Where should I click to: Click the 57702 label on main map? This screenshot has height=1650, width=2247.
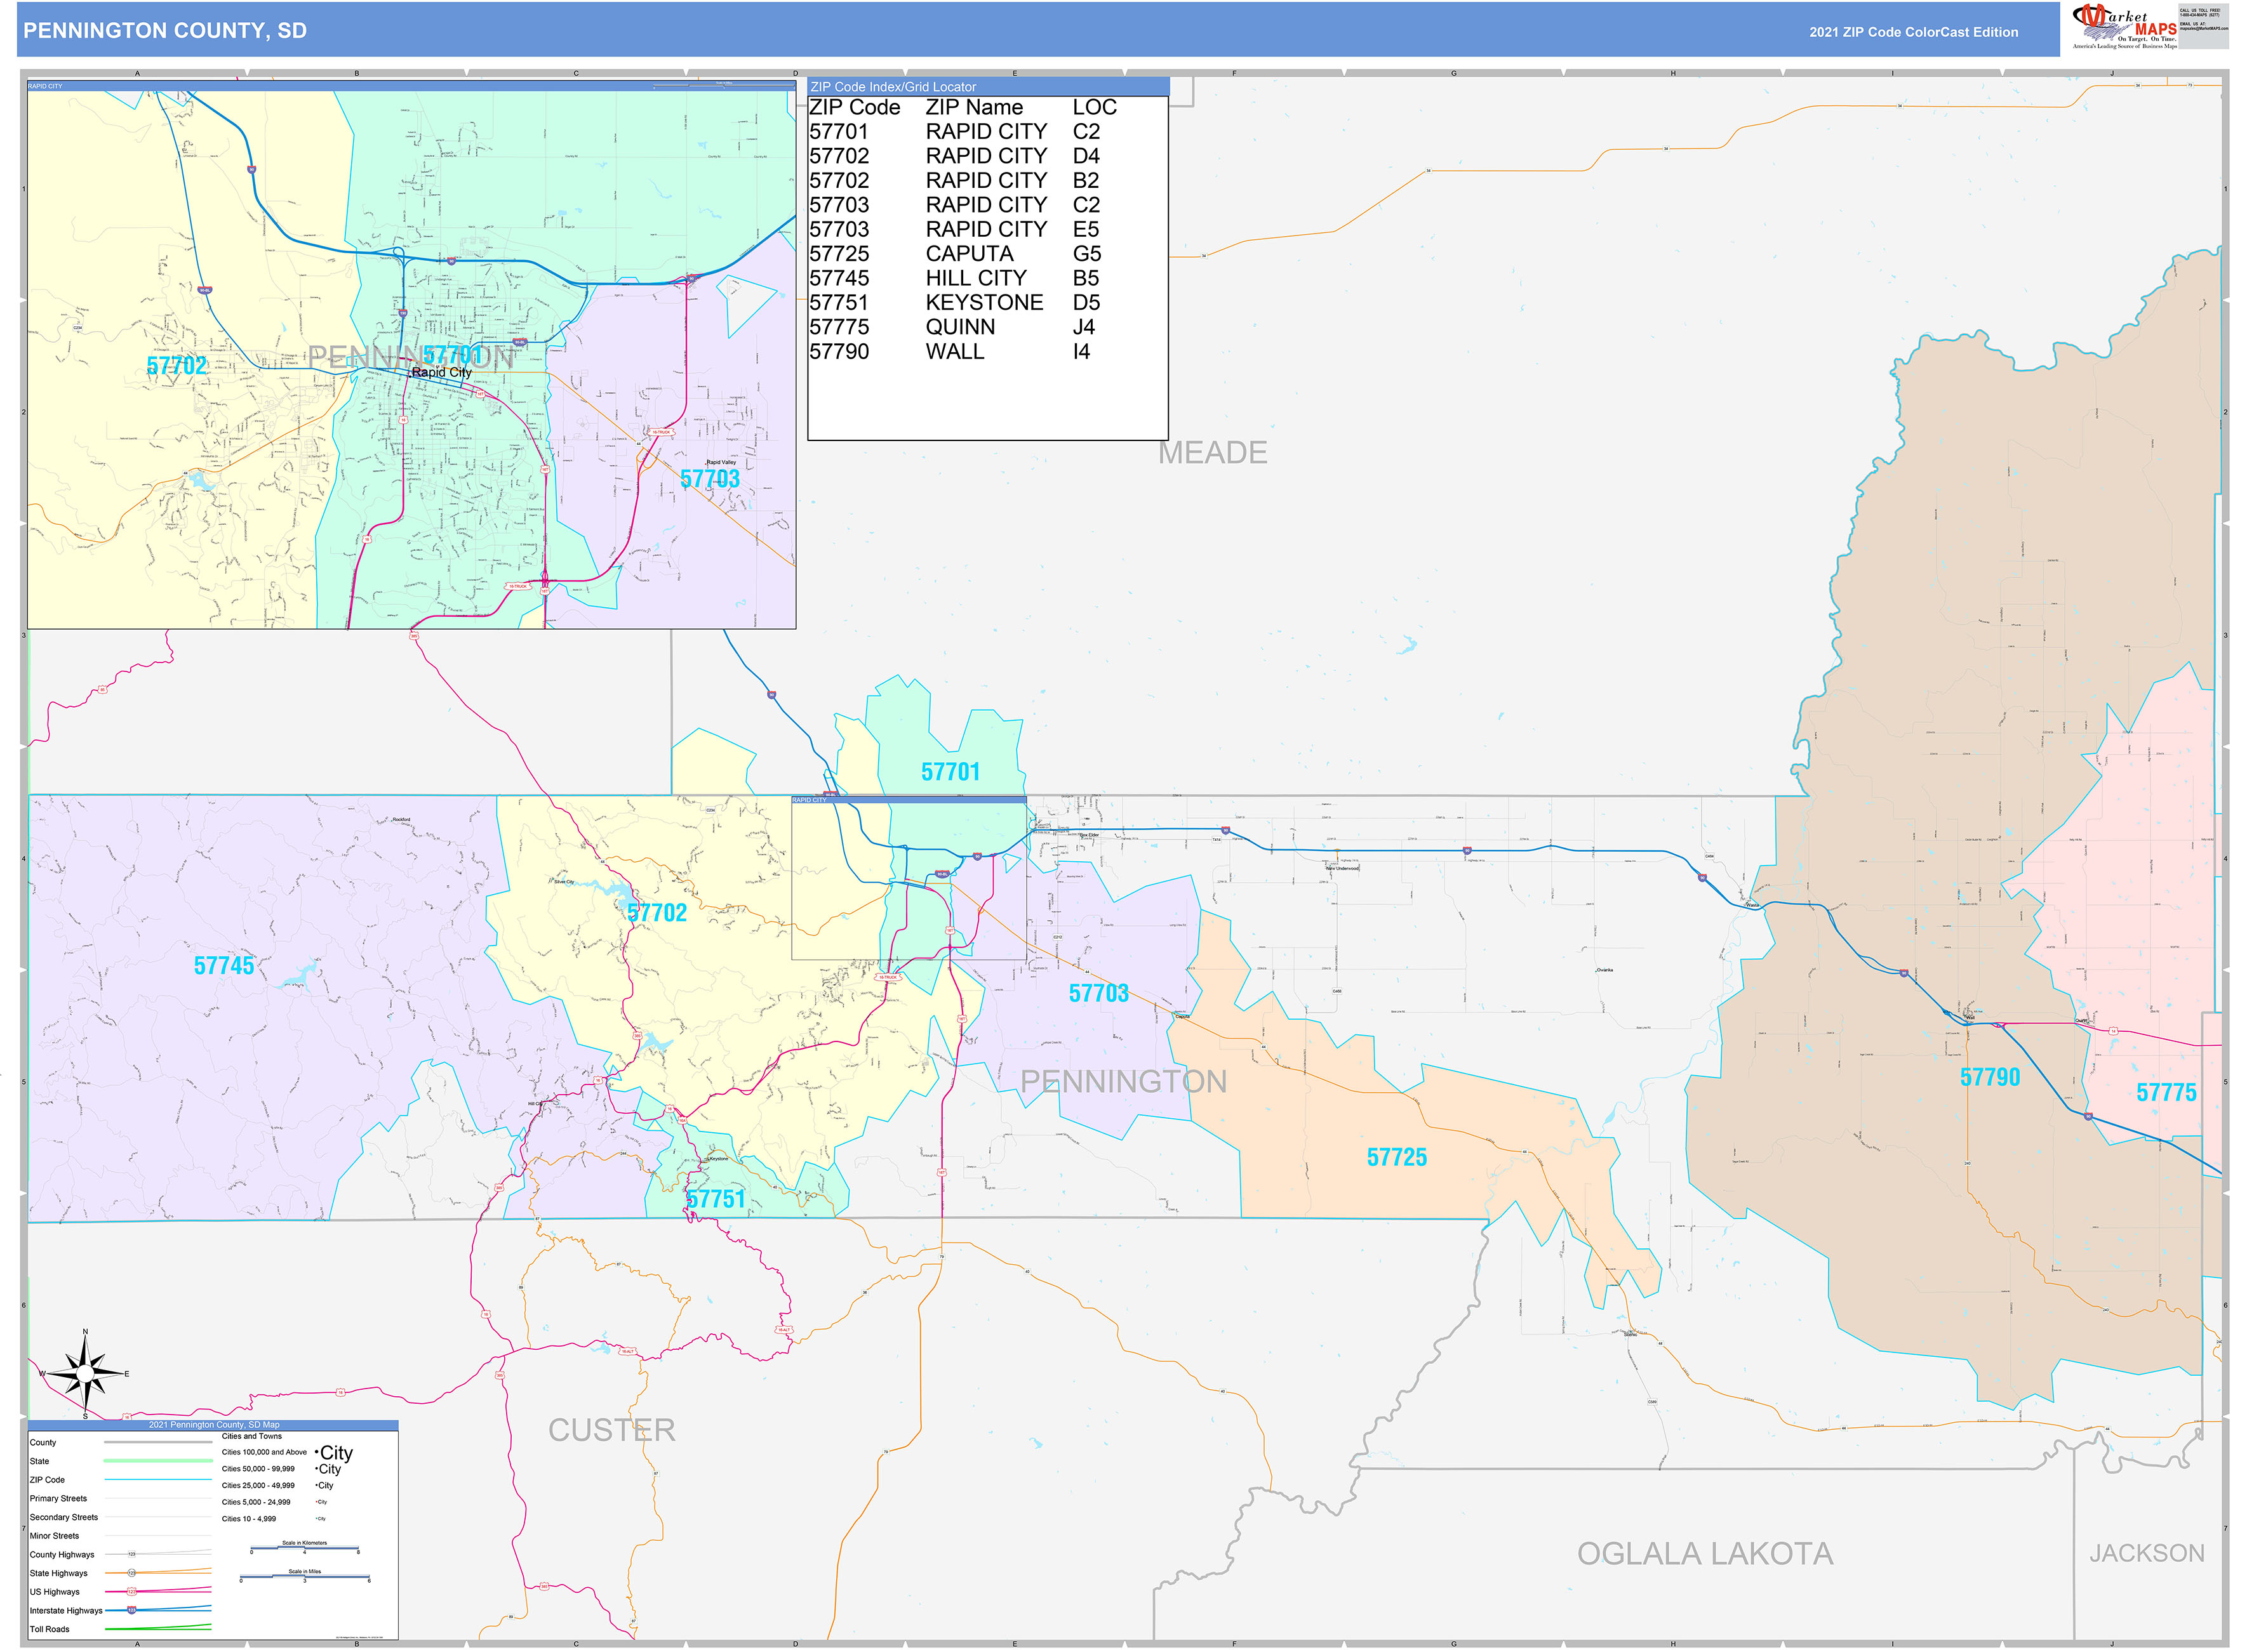coord(657,913)
